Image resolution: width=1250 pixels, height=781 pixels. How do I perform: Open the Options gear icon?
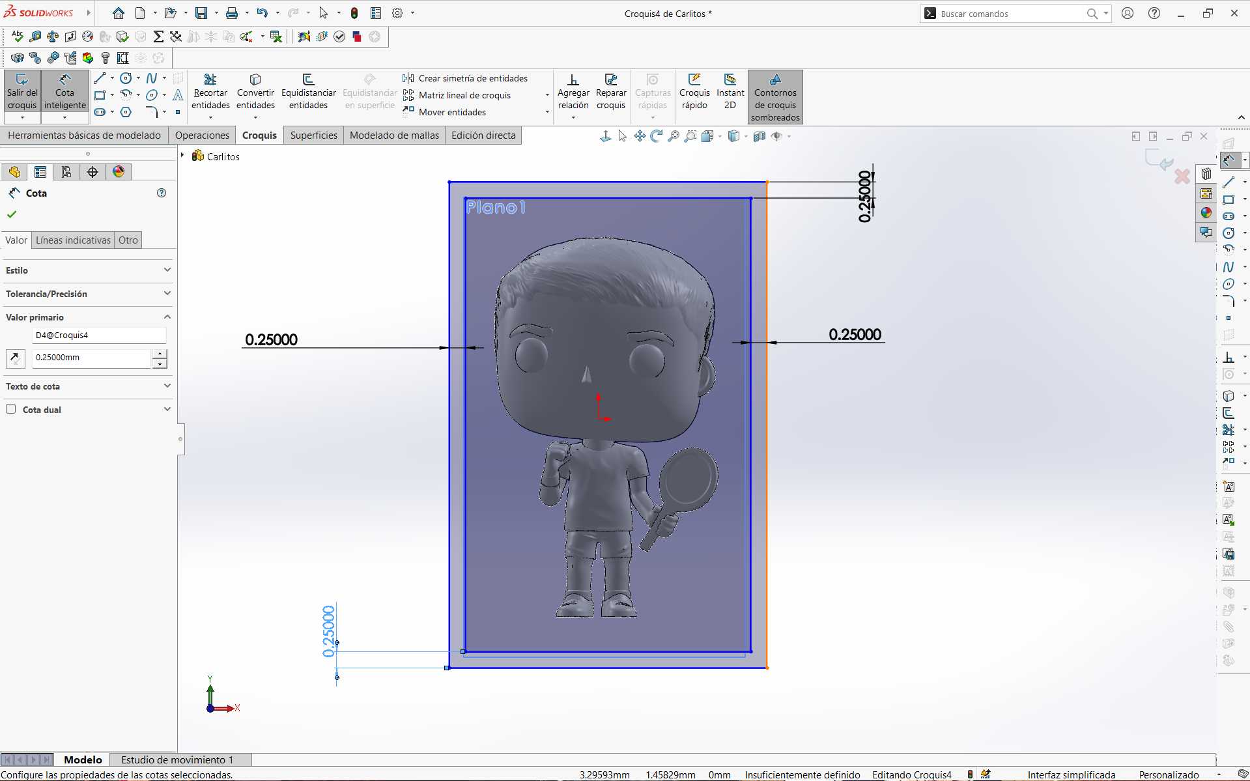tap(397, 13)
